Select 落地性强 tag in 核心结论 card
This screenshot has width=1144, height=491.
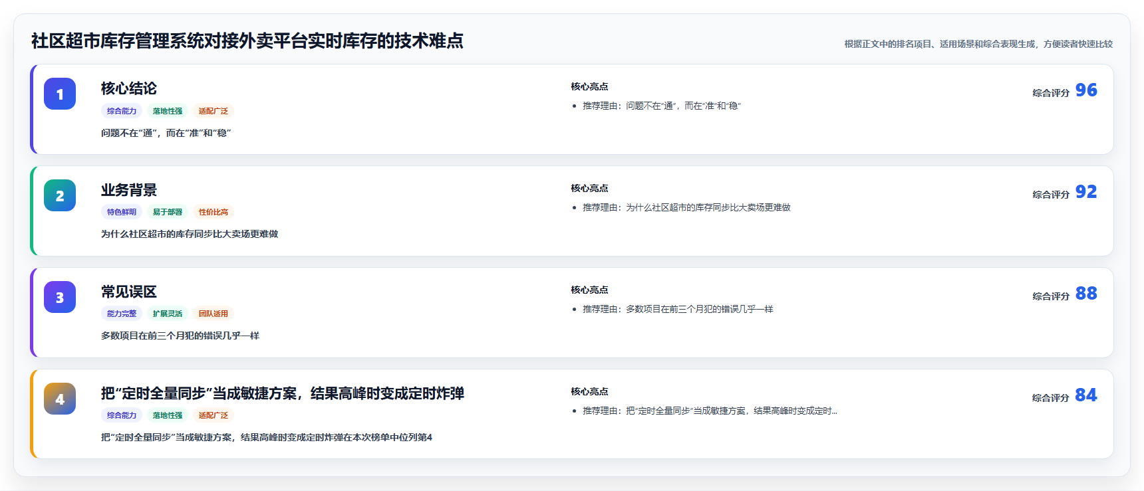pyautogui.click(x=168, y=111)
